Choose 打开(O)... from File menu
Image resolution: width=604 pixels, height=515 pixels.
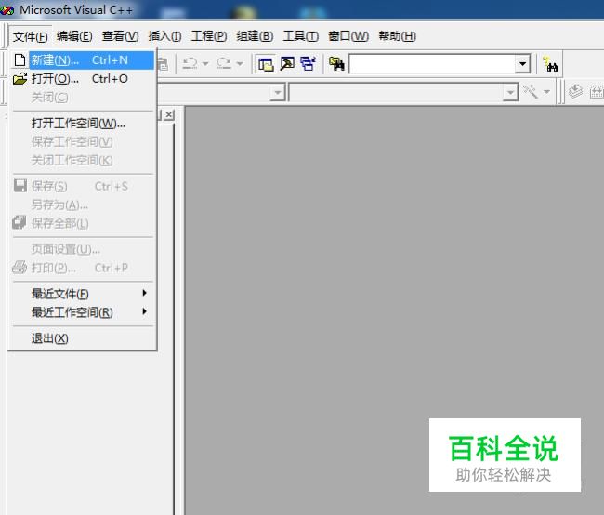coord(84,79)
